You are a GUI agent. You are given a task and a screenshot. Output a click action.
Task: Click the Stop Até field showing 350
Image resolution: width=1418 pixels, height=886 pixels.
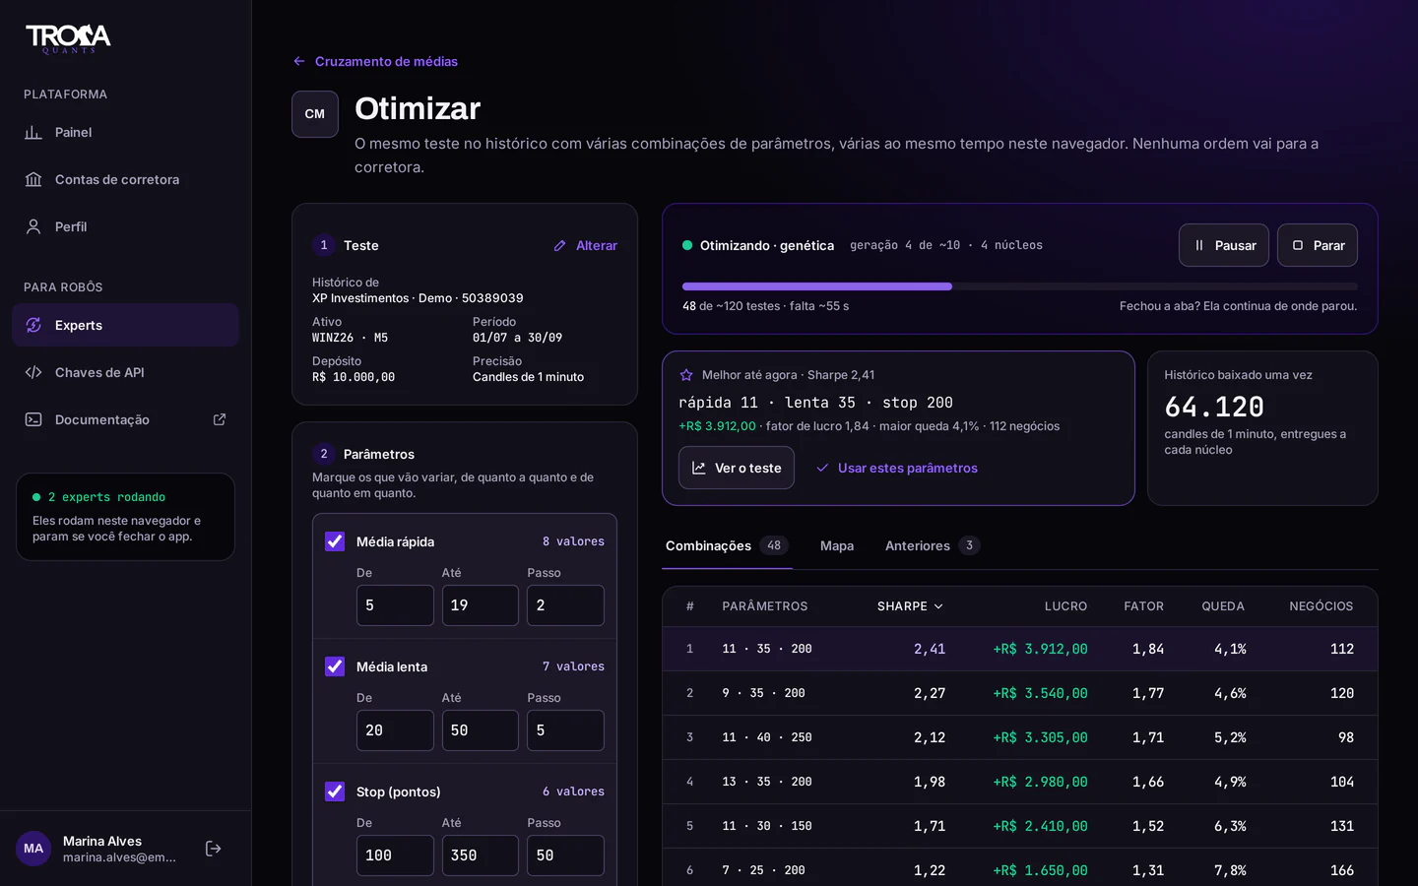pyautogui.click(x=481, y=855)
